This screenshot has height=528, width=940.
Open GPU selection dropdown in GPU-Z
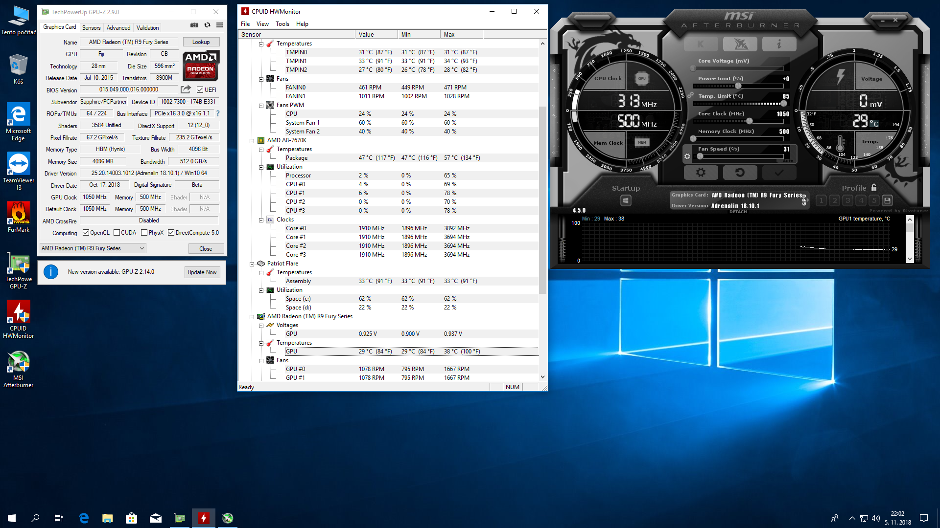93,248
